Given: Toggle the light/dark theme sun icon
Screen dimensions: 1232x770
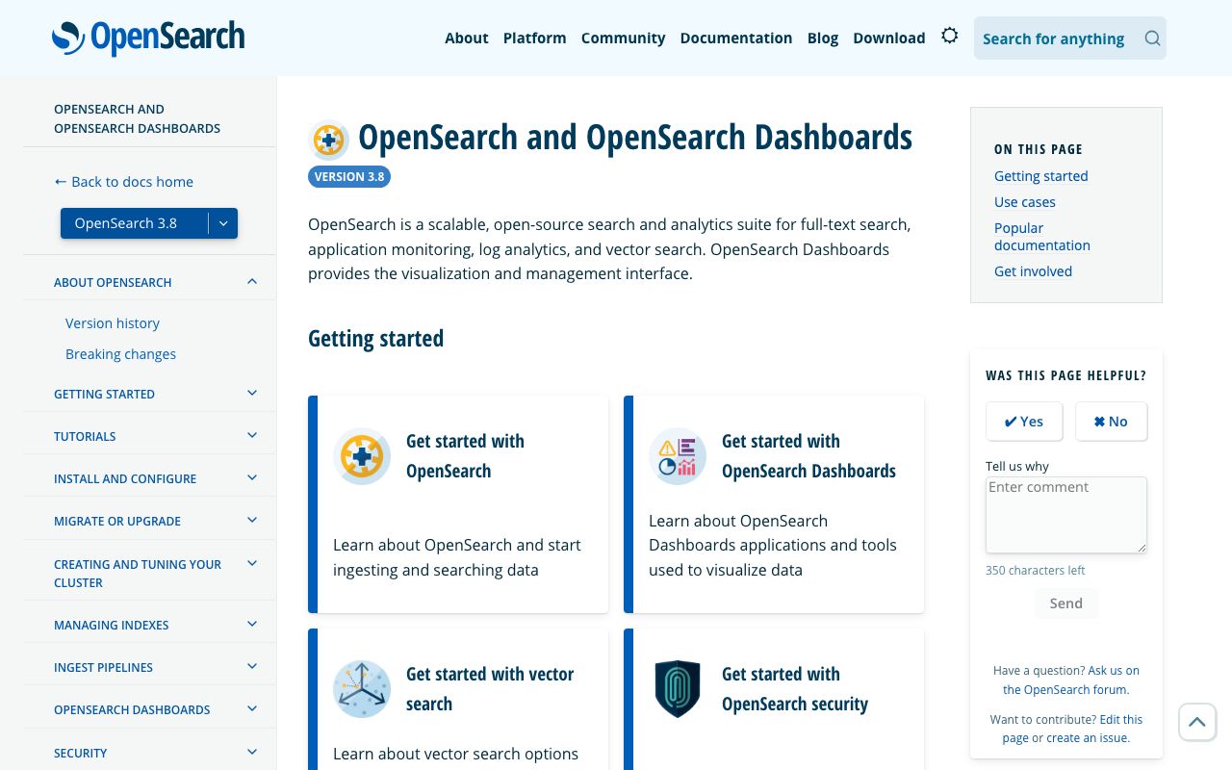Looking at the screenshot, I should point(950,36).
